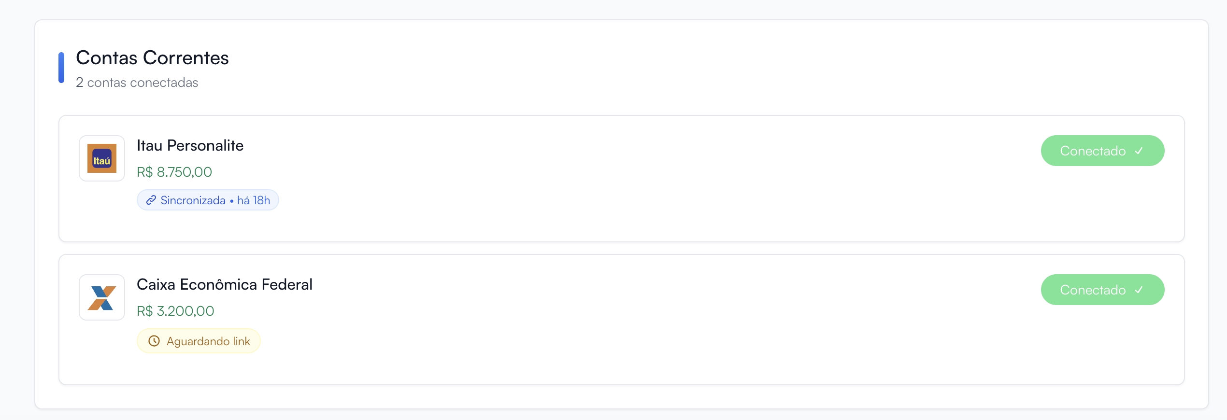Click the R$ 3.200,00 balance
This screenshot has width=1227, height=420.
coord(175,311)
